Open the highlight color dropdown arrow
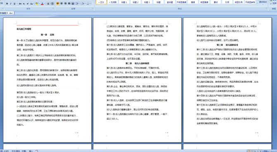The height and width of the screenshot is (152, 277). [39, 4]
